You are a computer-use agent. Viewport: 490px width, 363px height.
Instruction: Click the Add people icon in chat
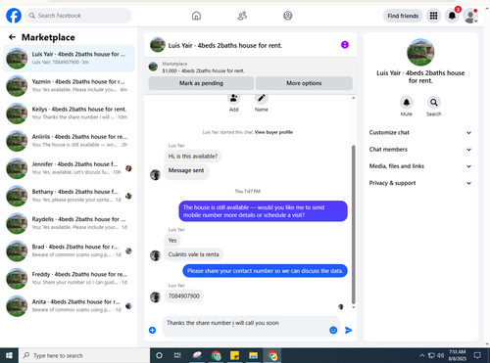(x=234, y=98)
